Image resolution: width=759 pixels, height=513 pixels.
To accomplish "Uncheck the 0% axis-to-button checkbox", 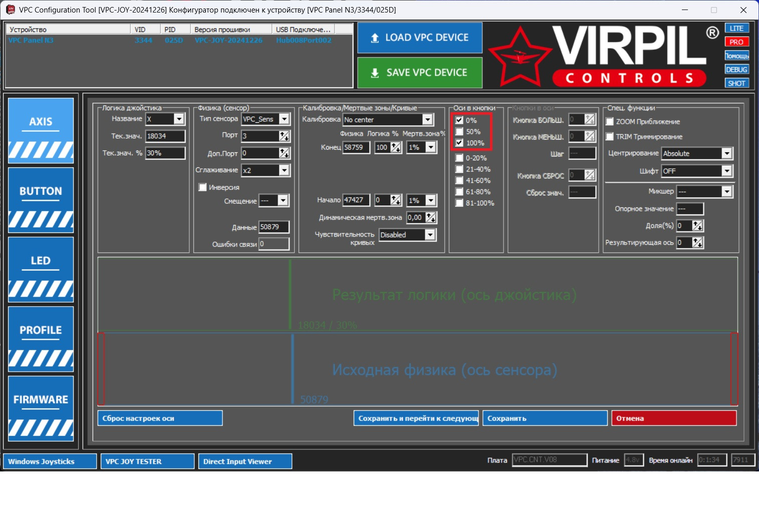I will 459,120.
